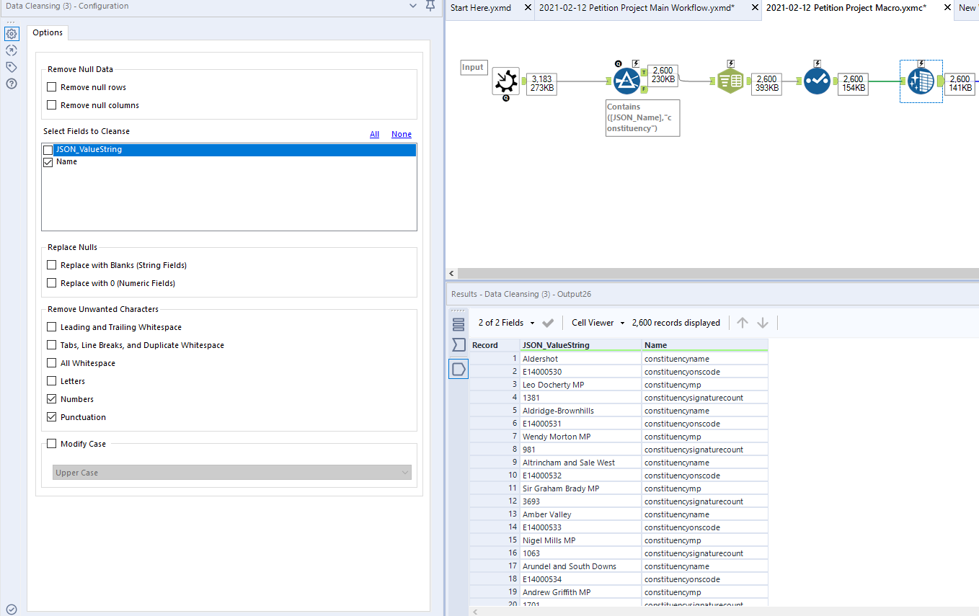Pin the Configuration window

pyautogui.click(x=430, y=6)
